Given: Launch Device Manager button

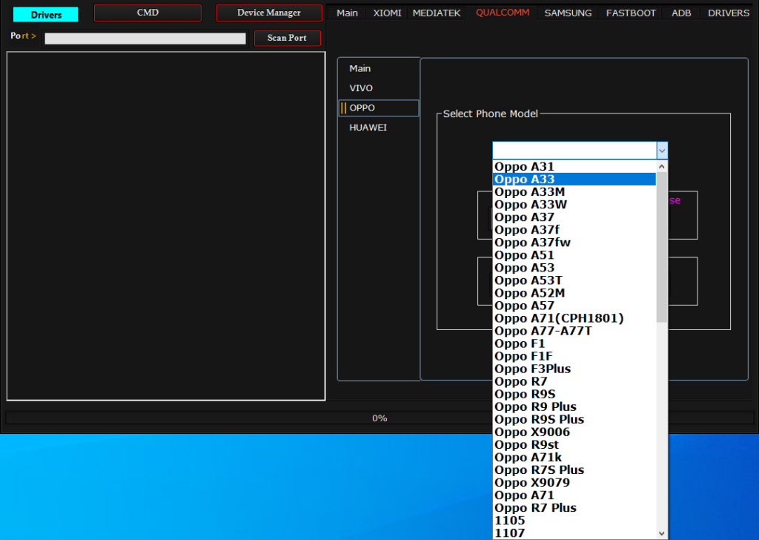Looking at the screenshot, I should 269,13.
